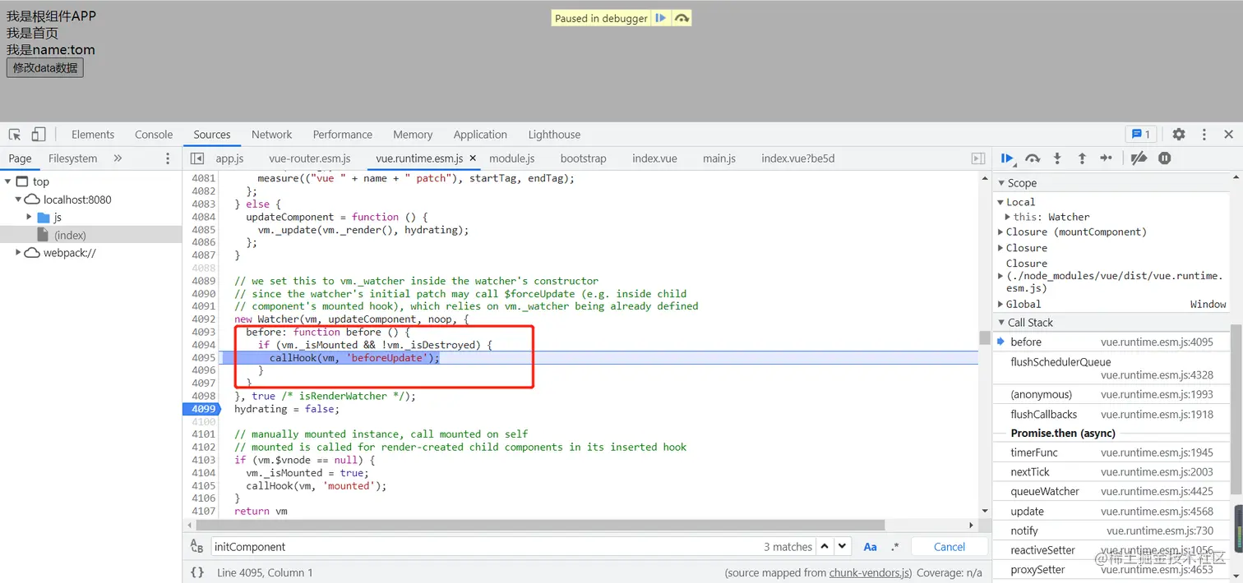The height and width of the screenshot is (583, 1243).
Task: Cancel the in-file search
Action: click(x=950, y=547)
